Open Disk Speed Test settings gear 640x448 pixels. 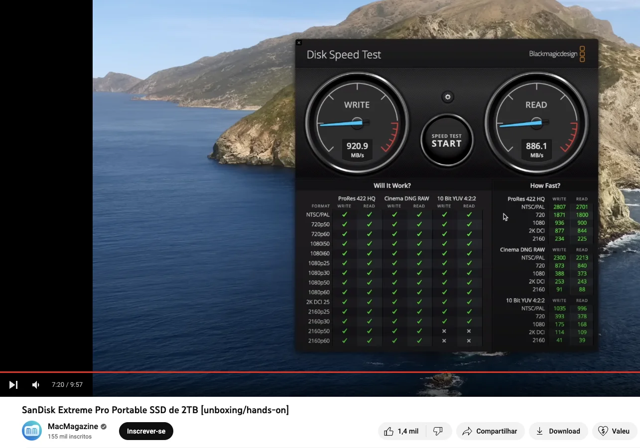point(447,97)
